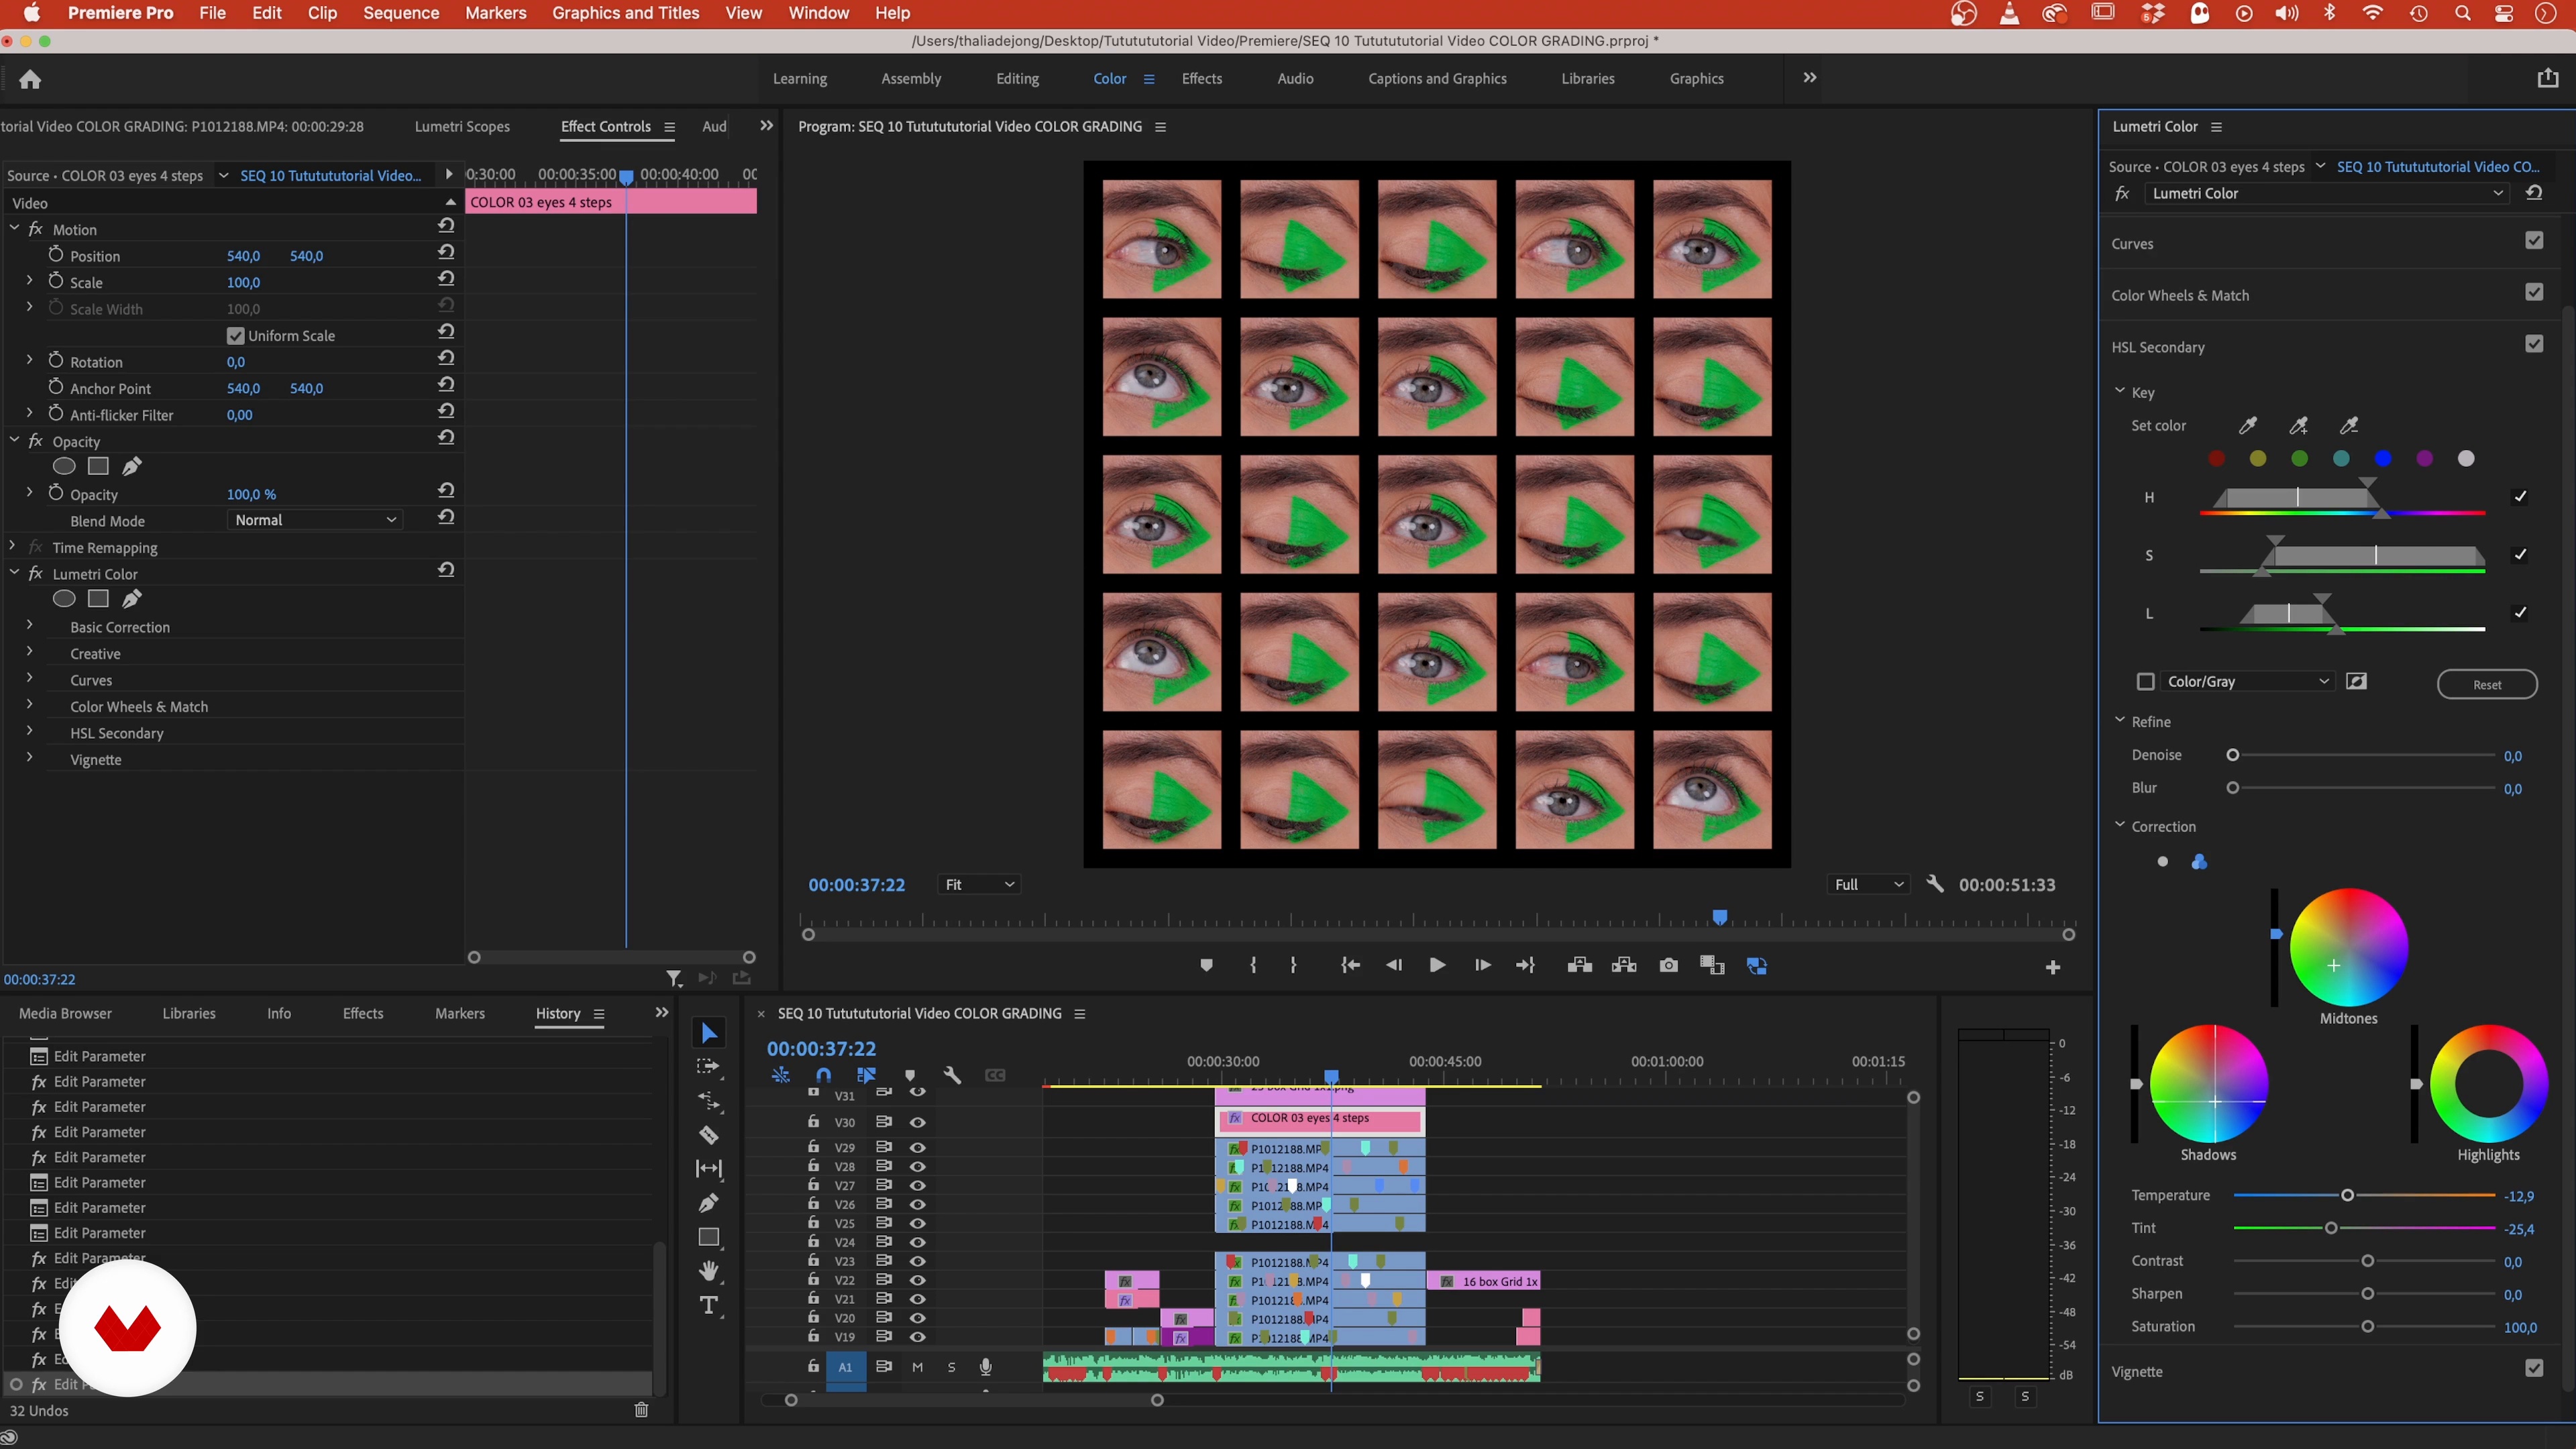Toggle snap in timeline

coord(823,1075)
